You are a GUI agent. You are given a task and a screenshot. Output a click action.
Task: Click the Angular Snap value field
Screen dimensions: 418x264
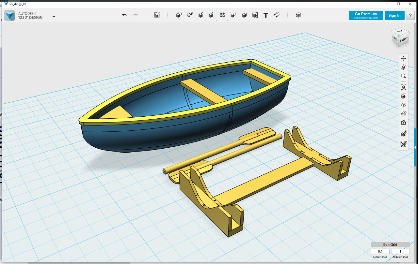tap(400, 251)
